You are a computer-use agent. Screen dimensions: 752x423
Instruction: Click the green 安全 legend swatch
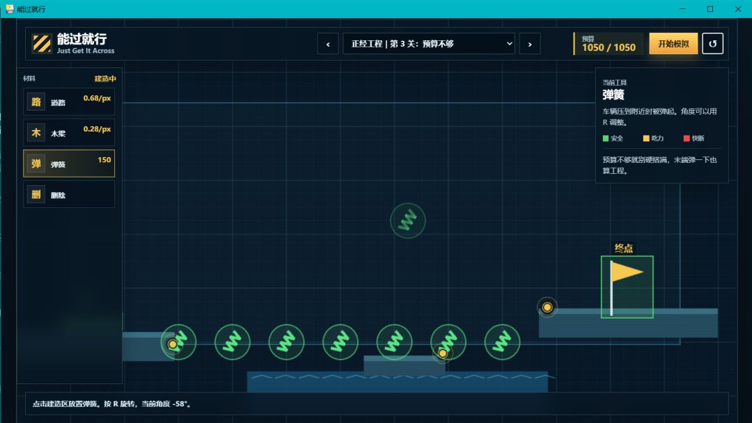pyautogui.click(x=605, y=138)
